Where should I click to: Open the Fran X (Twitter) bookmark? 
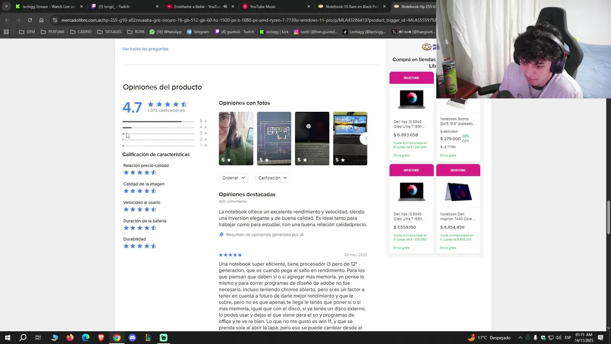(413, 32)
